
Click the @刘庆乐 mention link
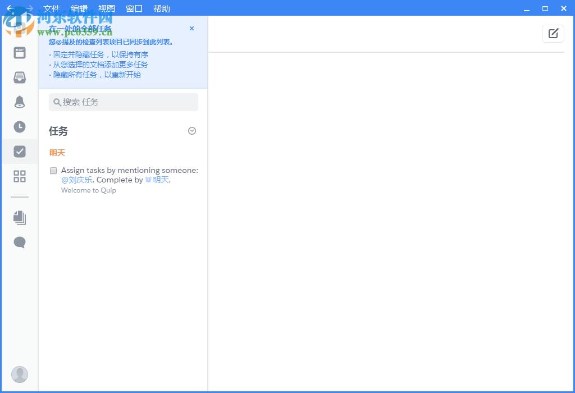(76, 180)
